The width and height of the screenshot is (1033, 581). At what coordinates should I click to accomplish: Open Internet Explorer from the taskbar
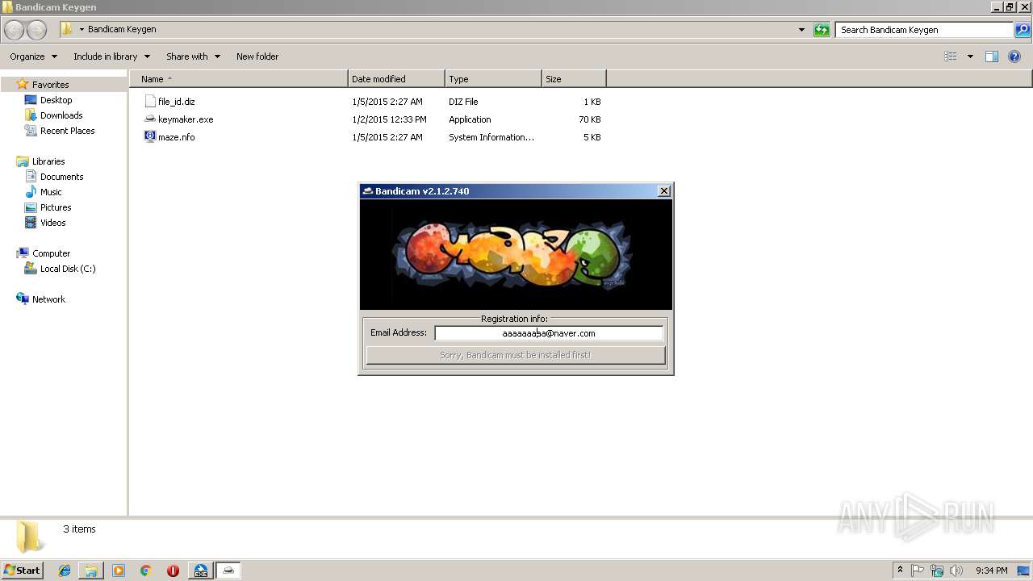[65, 571]
